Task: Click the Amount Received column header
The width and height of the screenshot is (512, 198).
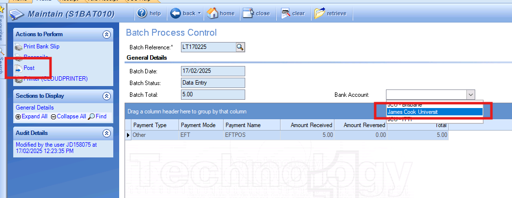Action: click(307, 125)
